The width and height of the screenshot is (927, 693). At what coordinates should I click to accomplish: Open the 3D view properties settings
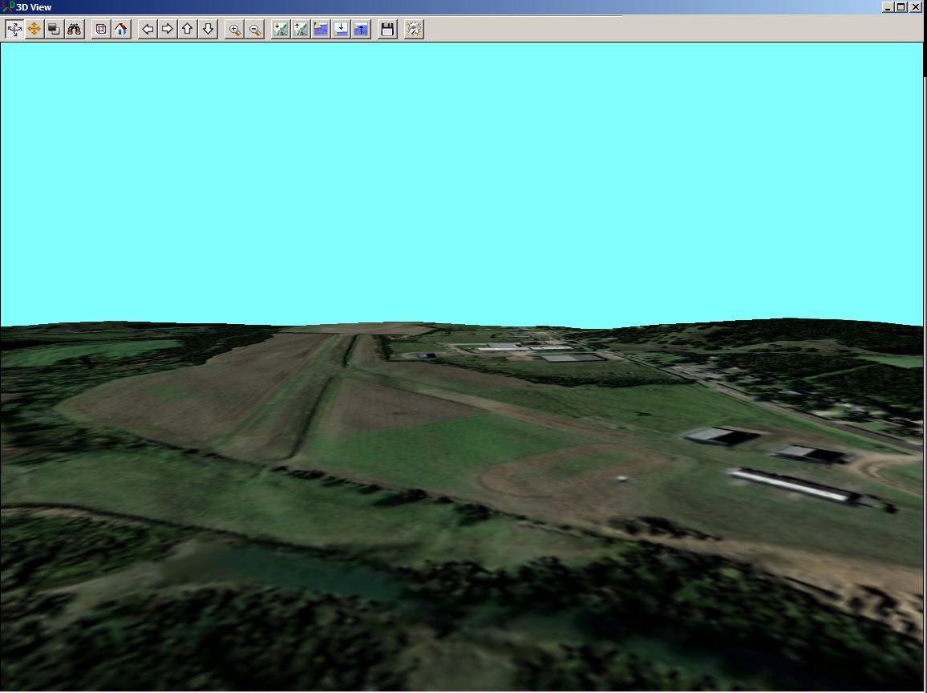[x=412, y=29]
